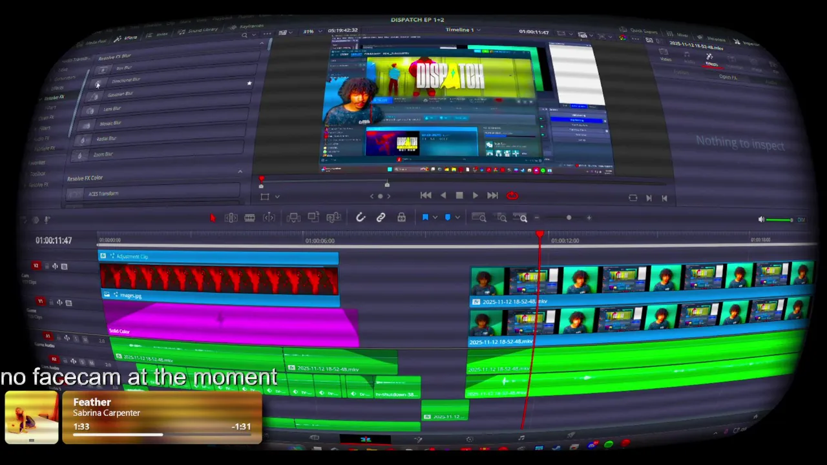Open the Effects panel tab
The width and height of the screenshot is (827, 465).
tap(125, 37)
